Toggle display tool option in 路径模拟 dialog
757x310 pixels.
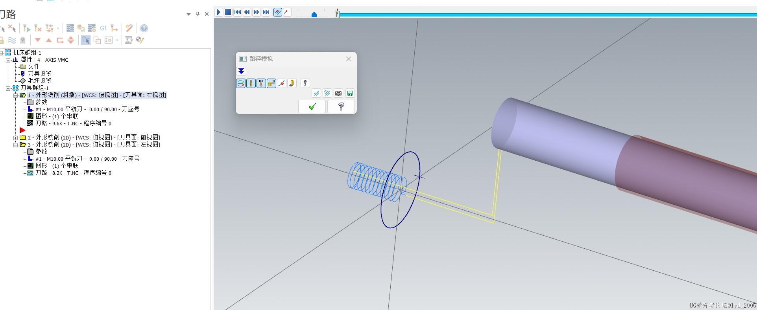pos(251,83)
